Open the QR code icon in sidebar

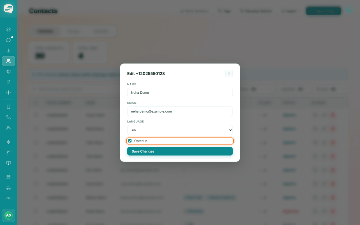(8, 177)
